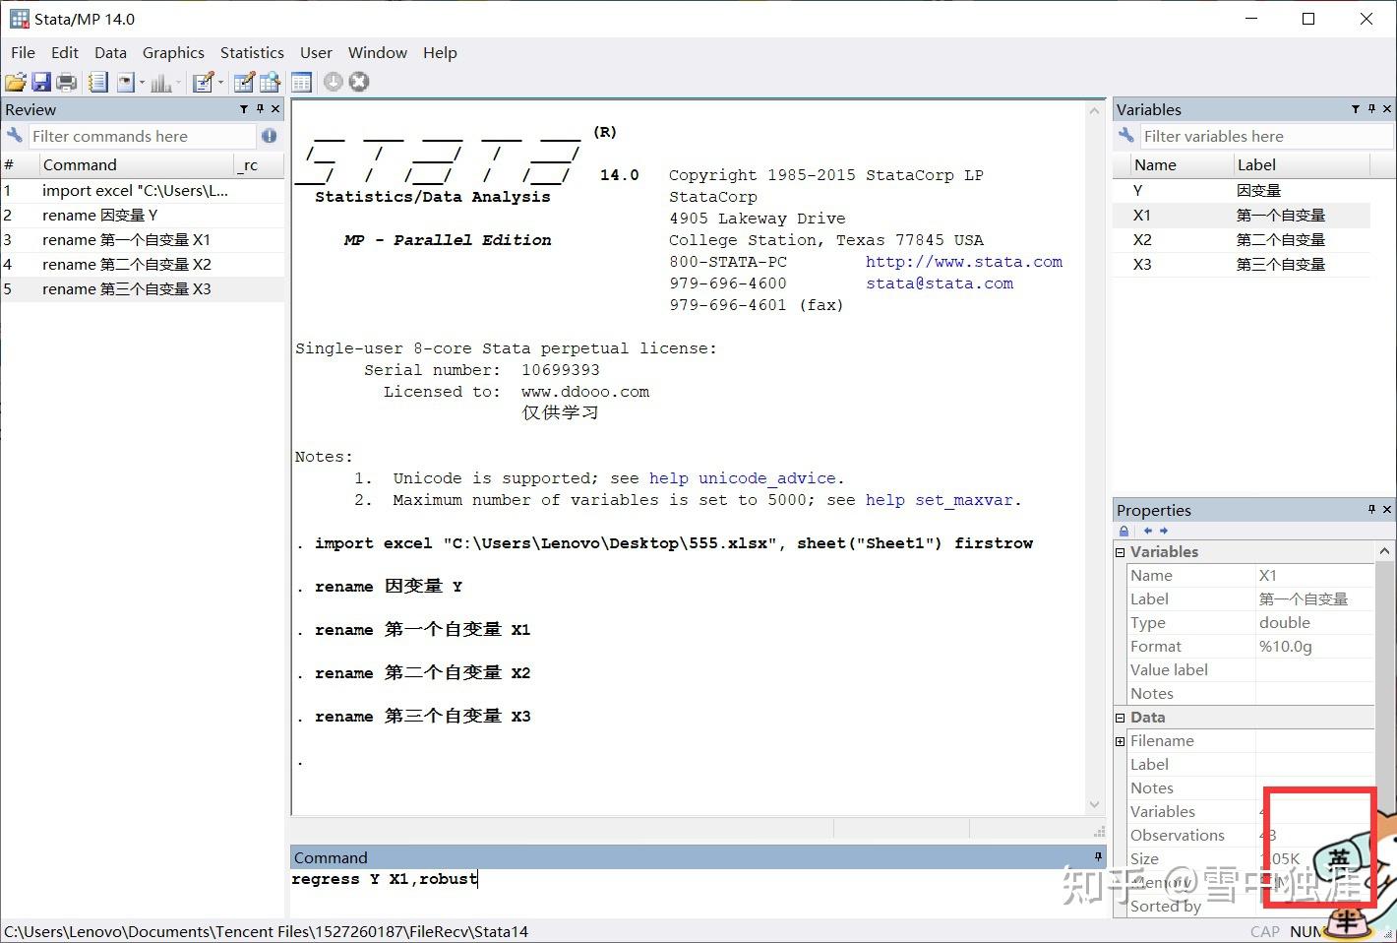Open the Help menu
This screenshot has width=1397, height=943.
click(x=440, y=52)
